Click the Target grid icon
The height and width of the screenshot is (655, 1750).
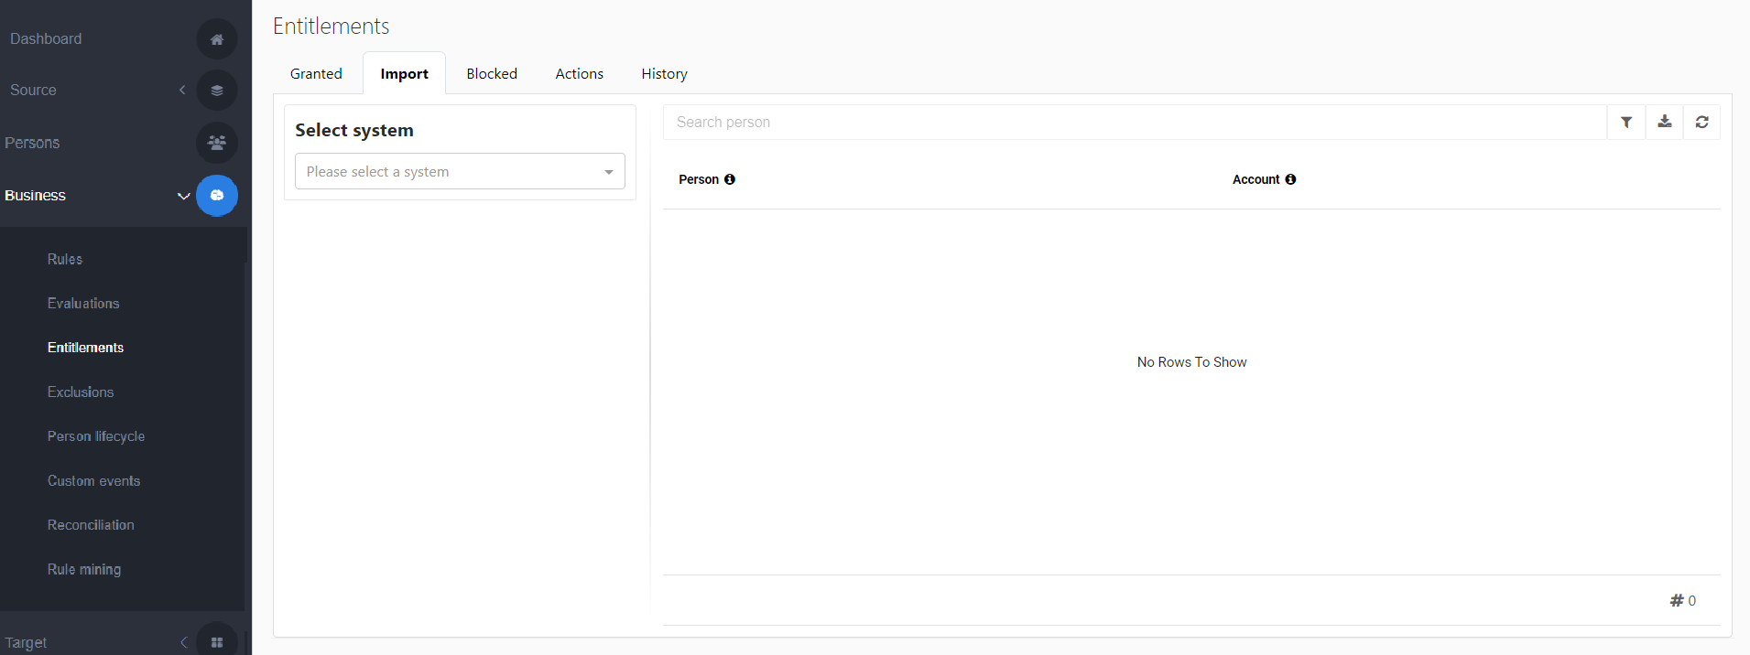coord(217,642)
